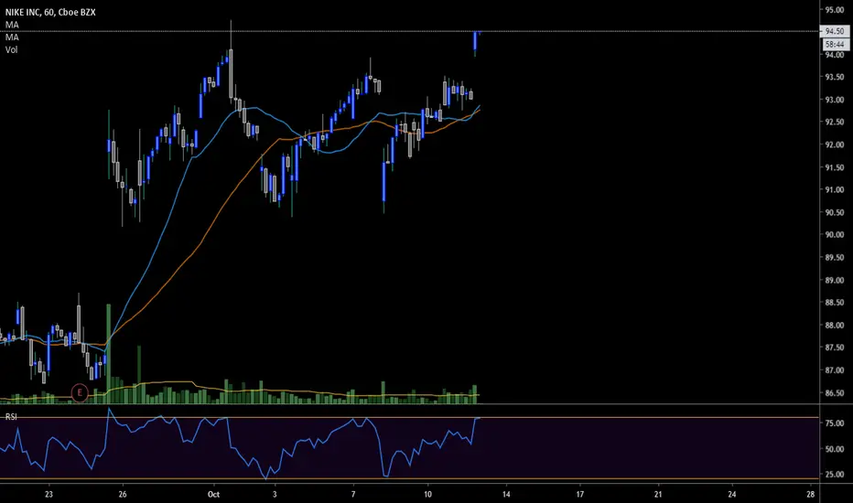Screen dimensions: 853x503
Task: Click the 88.00 price axis label
Action: tap(835, 326)
